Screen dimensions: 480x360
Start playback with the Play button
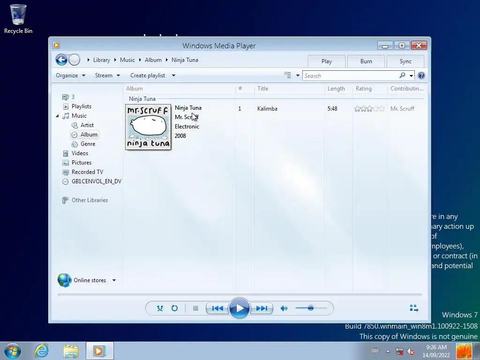(x=240, y=308)
